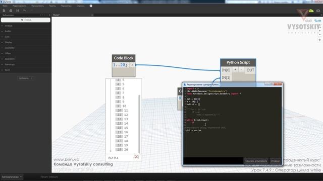Click the info icon in menu bar
Viewport: 323px width, 181px height.
tap(91, 6)
